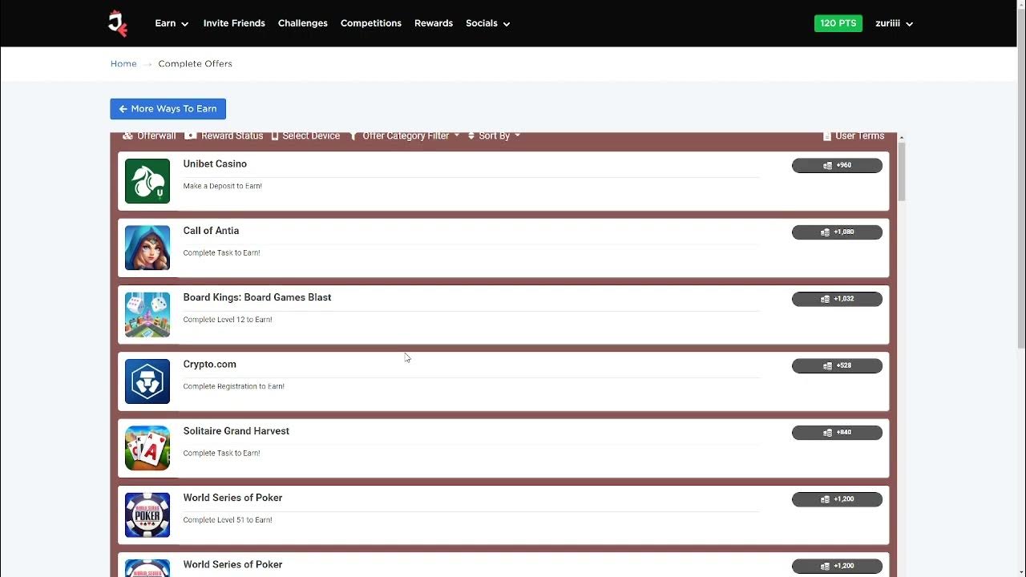The height and width of the screenshot is (577, 1026).
Task: Open the Board Kings game icon
Action: pos(147,314)
